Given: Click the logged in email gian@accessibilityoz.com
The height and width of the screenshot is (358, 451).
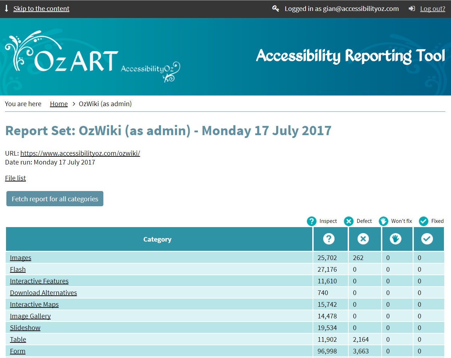Looking at the screenshot, I should click(361, 8).
